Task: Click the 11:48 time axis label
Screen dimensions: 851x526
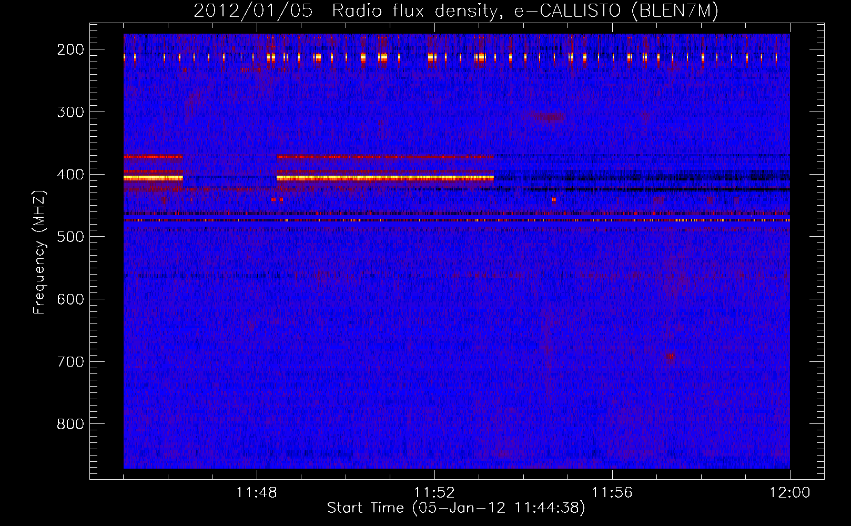Action: (x=257, y=493)
